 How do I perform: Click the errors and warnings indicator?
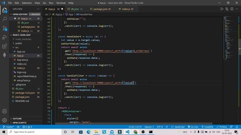27,127
